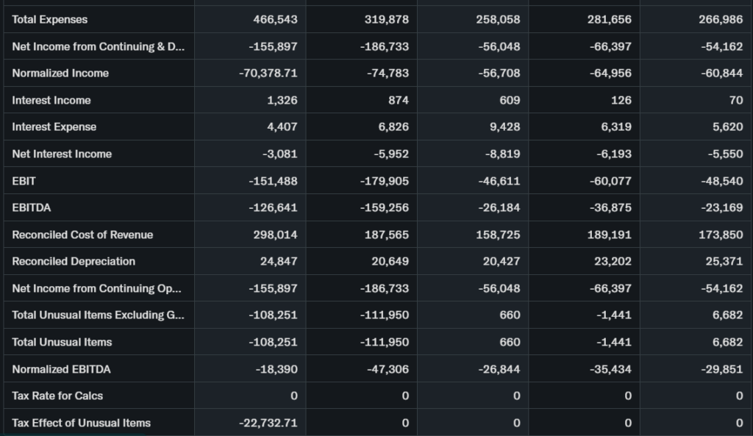This screenshot has height=436, width=753.
Task: Click the Total Expenses row label
Action: pos(50,19)
